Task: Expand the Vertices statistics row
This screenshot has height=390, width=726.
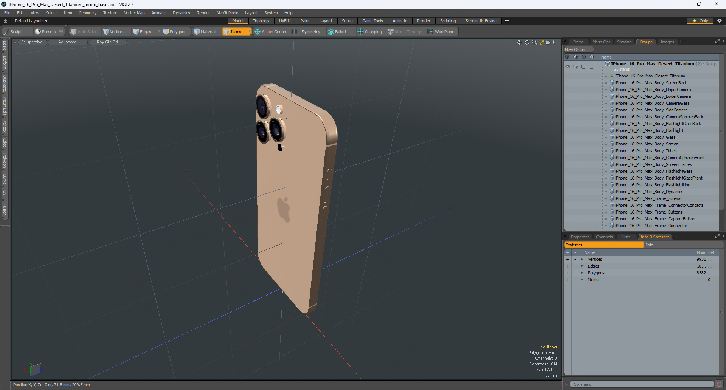Action: (582, 259)
